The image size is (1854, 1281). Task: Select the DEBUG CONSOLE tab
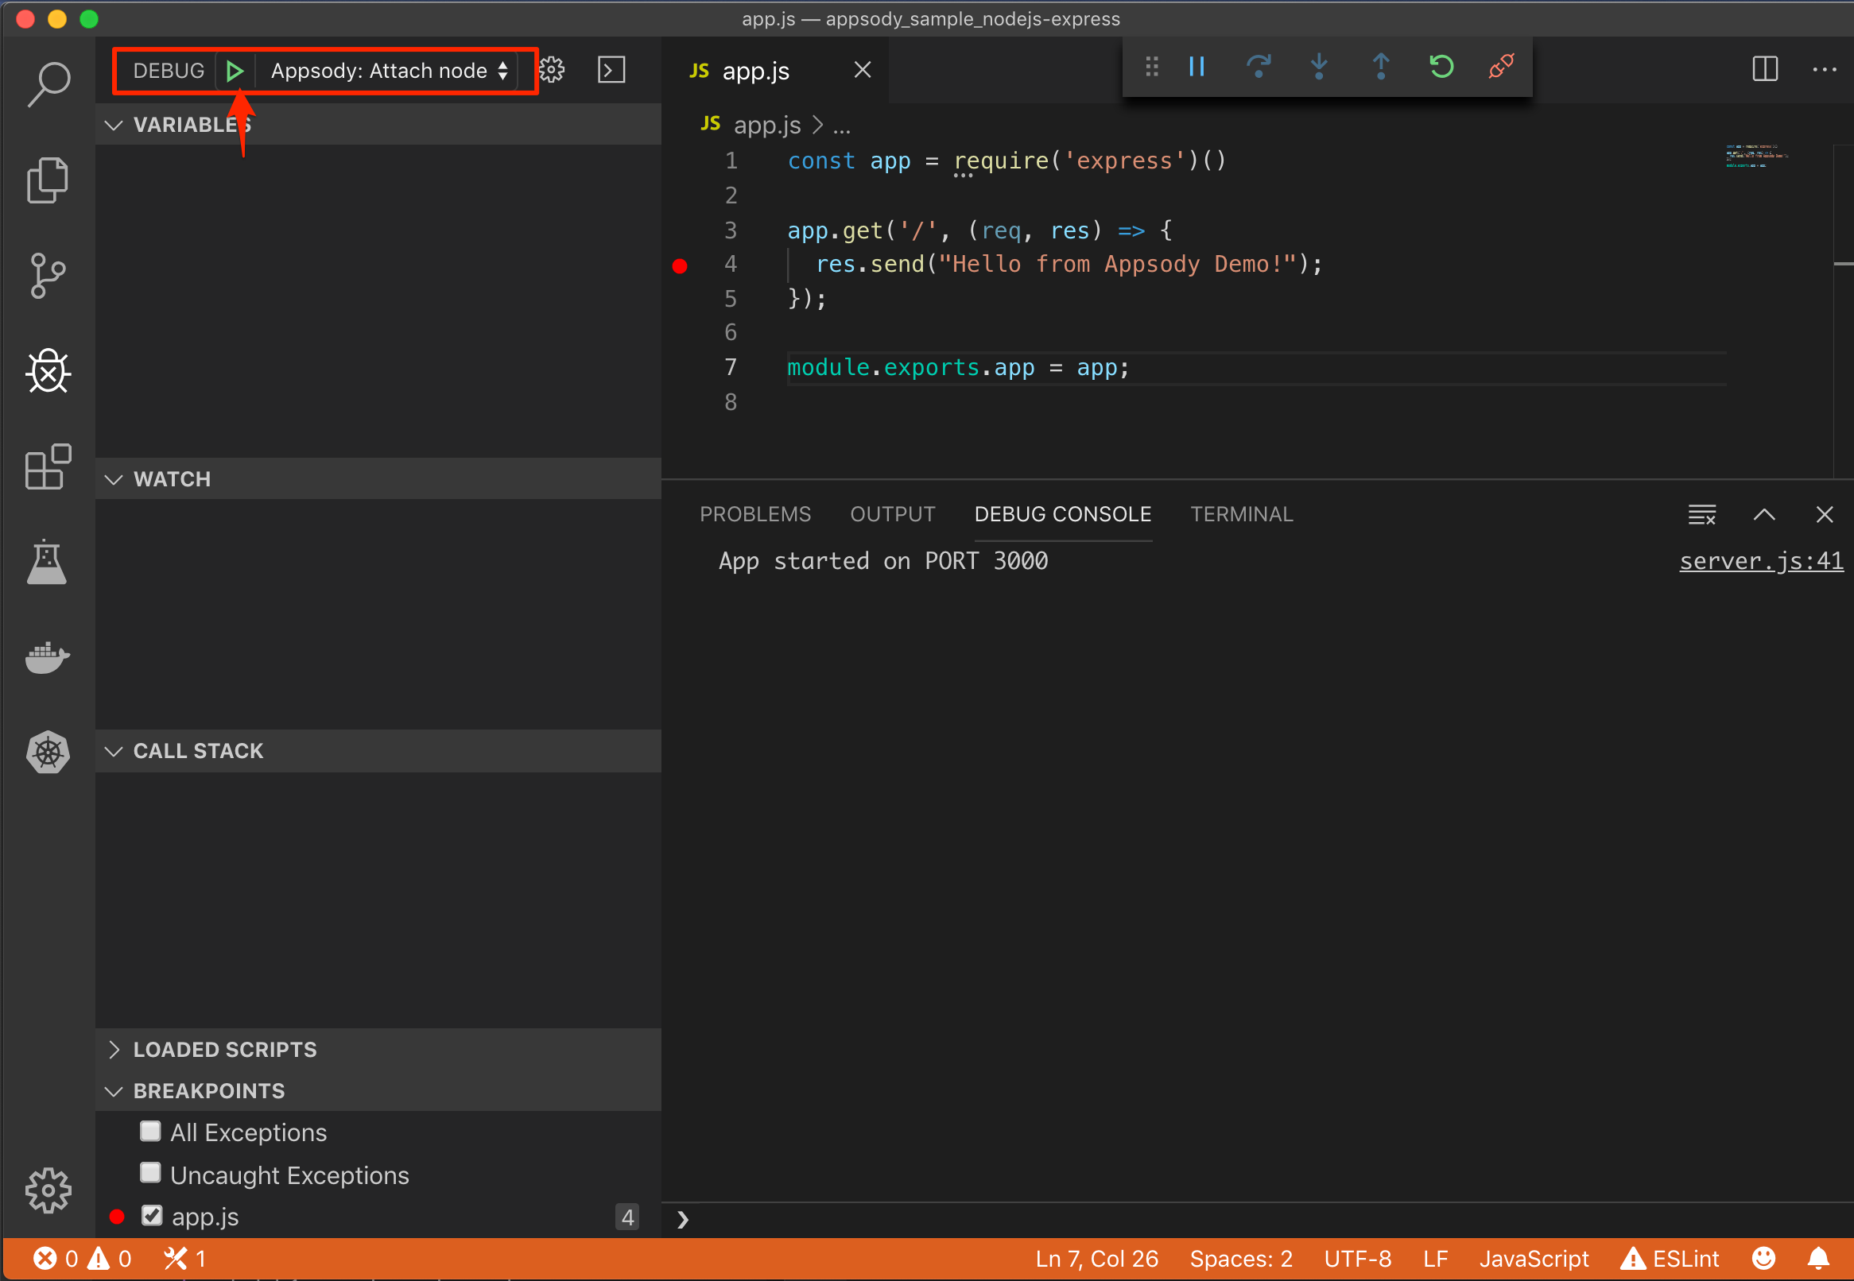1063,514
